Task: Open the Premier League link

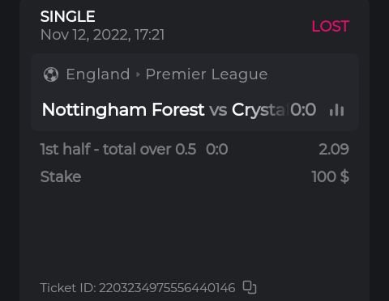Action: (207, 74)
